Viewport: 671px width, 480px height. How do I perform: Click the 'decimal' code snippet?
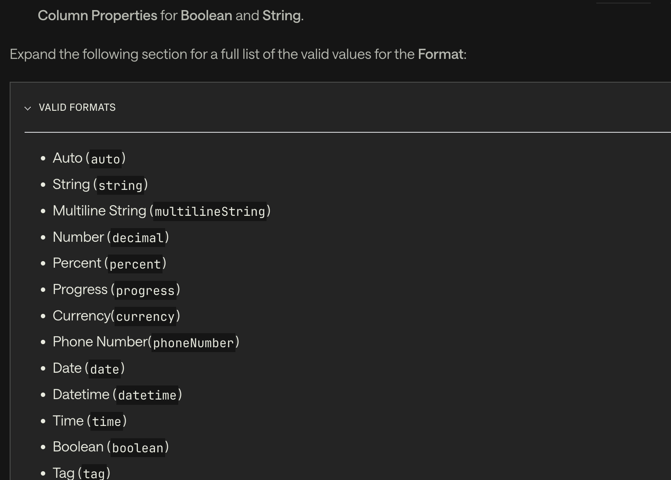(138, 238)
